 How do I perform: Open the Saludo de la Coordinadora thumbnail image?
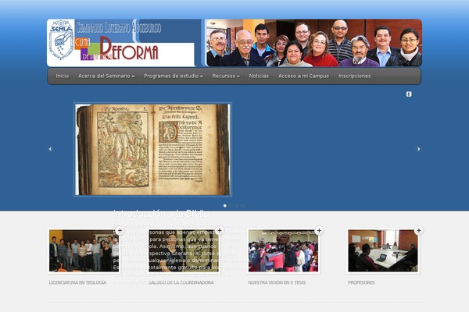tap(184, 251)
